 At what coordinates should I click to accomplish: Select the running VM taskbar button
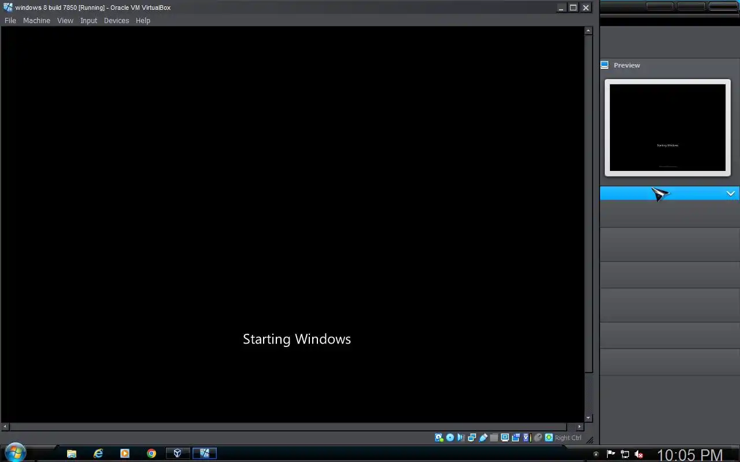204,453
